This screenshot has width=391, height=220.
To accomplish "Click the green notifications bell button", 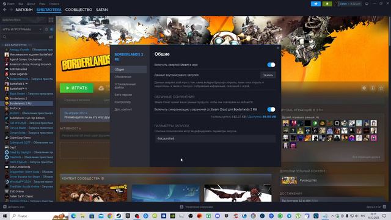I will coord(327,4).
